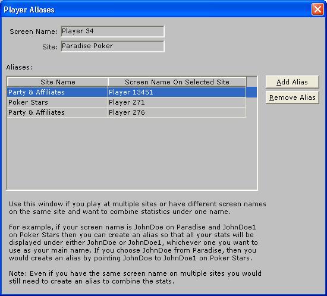This screenshot has height=296, width=327.
Task: Select the last Party & Affiliates site cell
Action: (58, 112)
